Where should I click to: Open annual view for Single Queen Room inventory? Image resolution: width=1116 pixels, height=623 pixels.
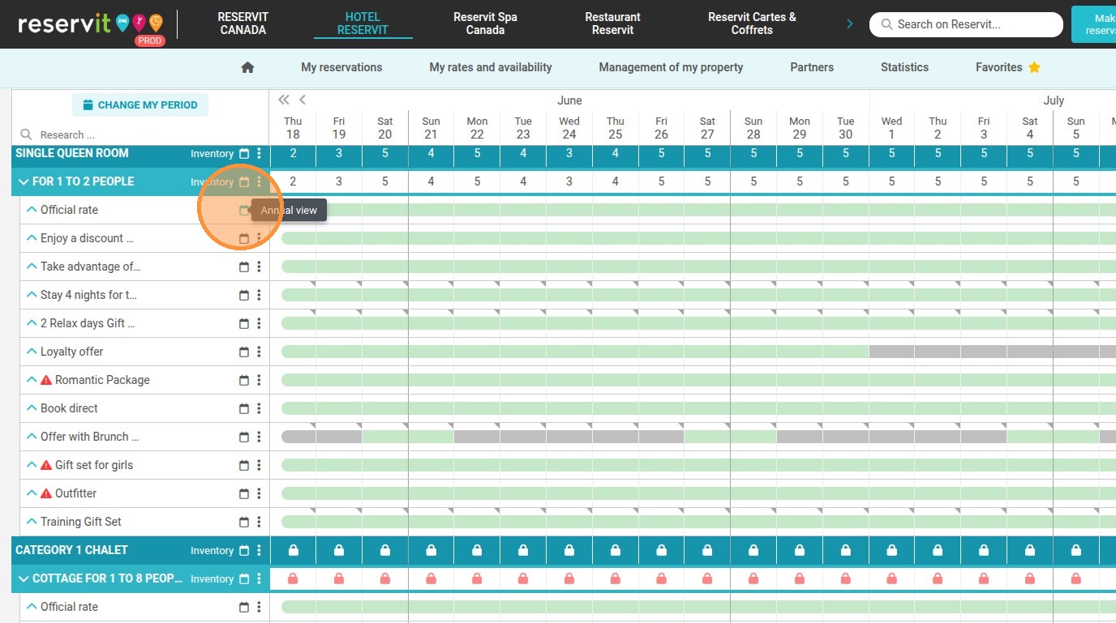point(244,154)
